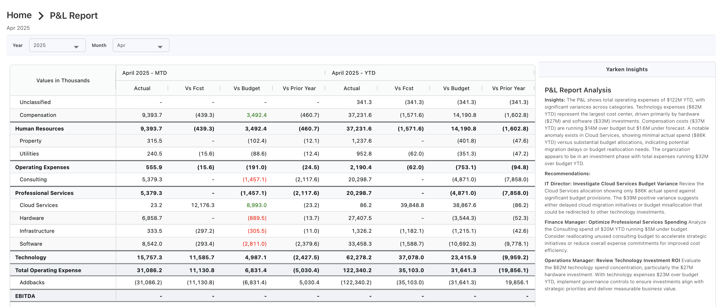The image size is (725, 307).
Task: Click the YTD Vs Prior Year column header
Action: (x=508, y=88)
